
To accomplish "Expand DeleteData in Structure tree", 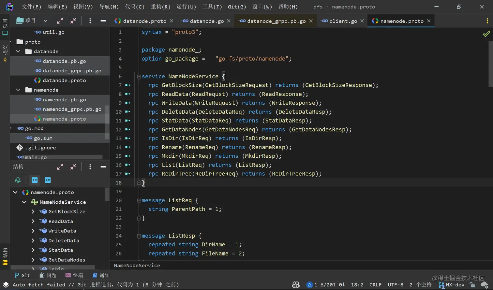I will (33, 240).
